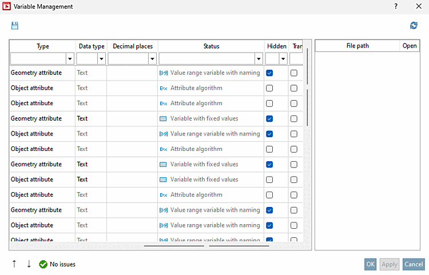The height and width of the screenshot is (275, 429).
Task: Click the first Attribute algorithm status icon
Action: [x=163, y=88]
